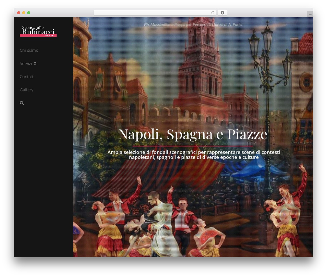Expand the Servizi submenu arrow
The image size is (327, 277).
[x=35, y=63]
